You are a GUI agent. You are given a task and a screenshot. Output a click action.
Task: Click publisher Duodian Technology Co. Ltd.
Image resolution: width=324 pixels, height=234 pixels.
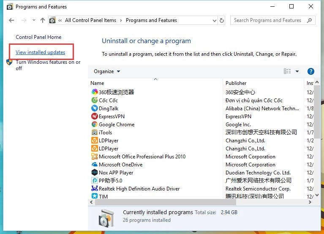pyautogui.click(x=258, y=173)
